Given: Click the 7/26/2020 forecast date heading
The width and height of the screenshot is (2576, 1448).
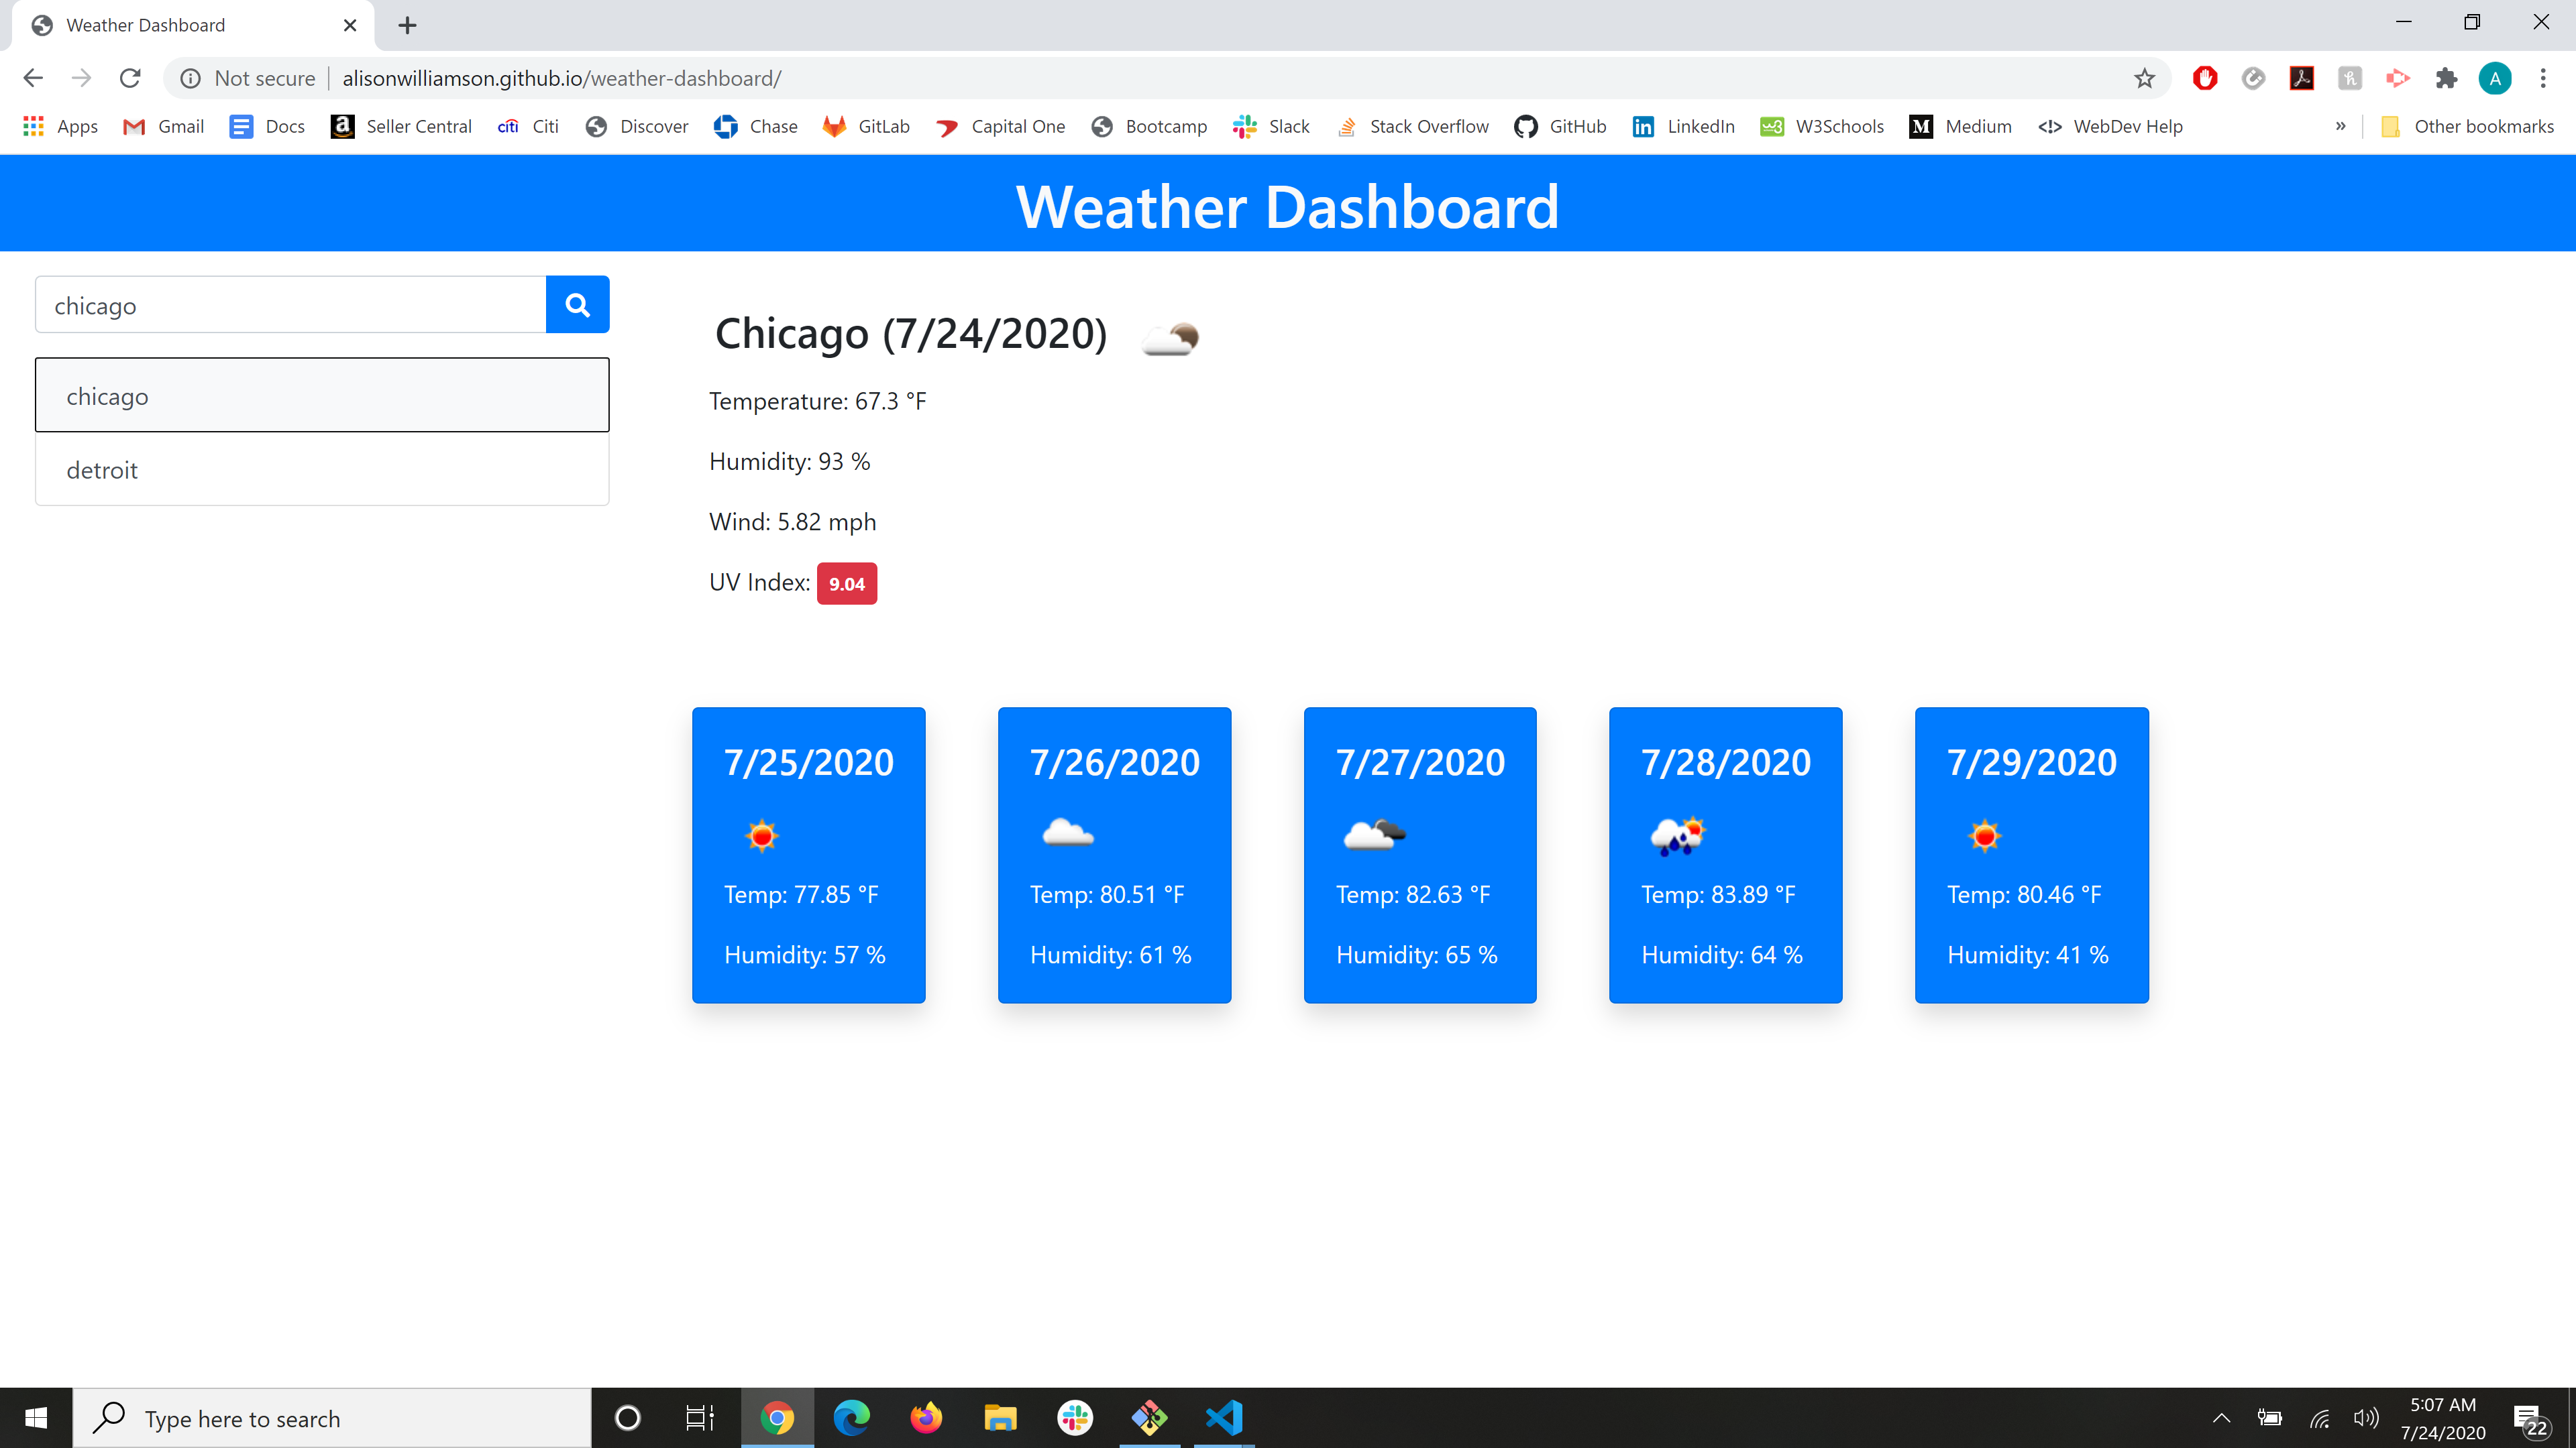Looking at the screenshot, I should (1115, 762).
